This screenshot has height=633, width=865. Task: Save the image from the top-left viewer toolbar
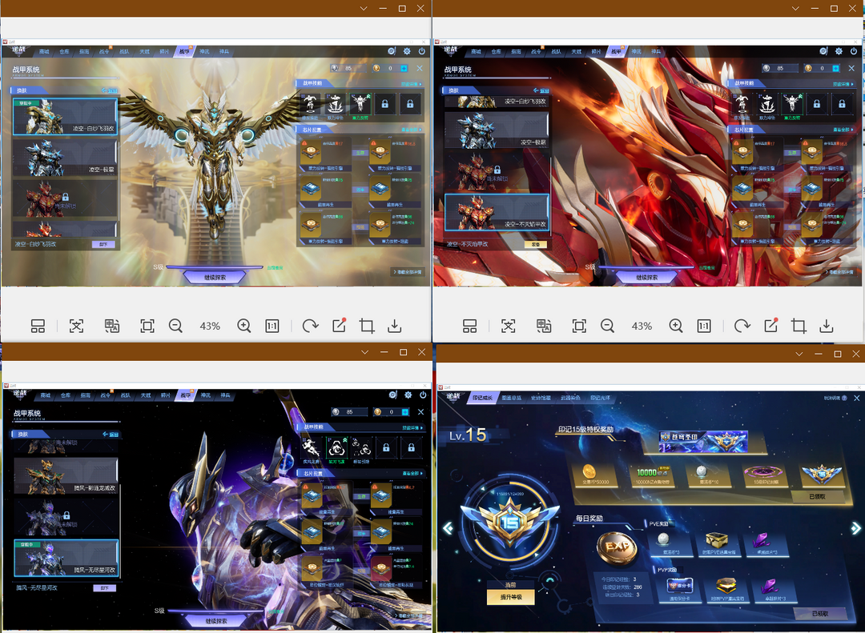(x=394, y=326)
